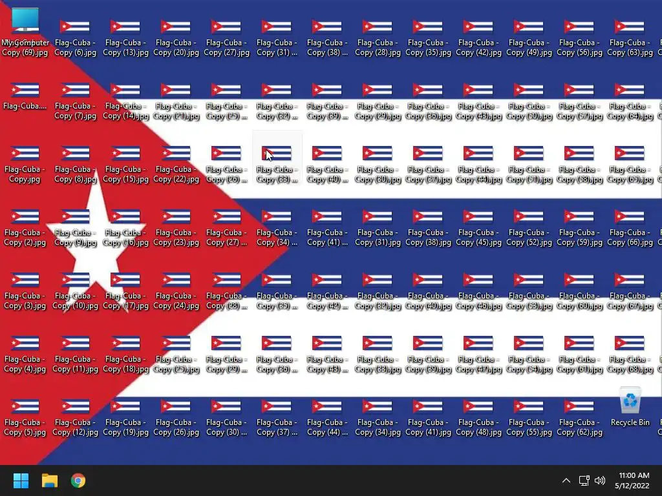This screenshot has height=496, width=662.
Task: Select Flag-Cuba - Copy (57).jpg
Action: pyautogui.click(x=579, y=101)
